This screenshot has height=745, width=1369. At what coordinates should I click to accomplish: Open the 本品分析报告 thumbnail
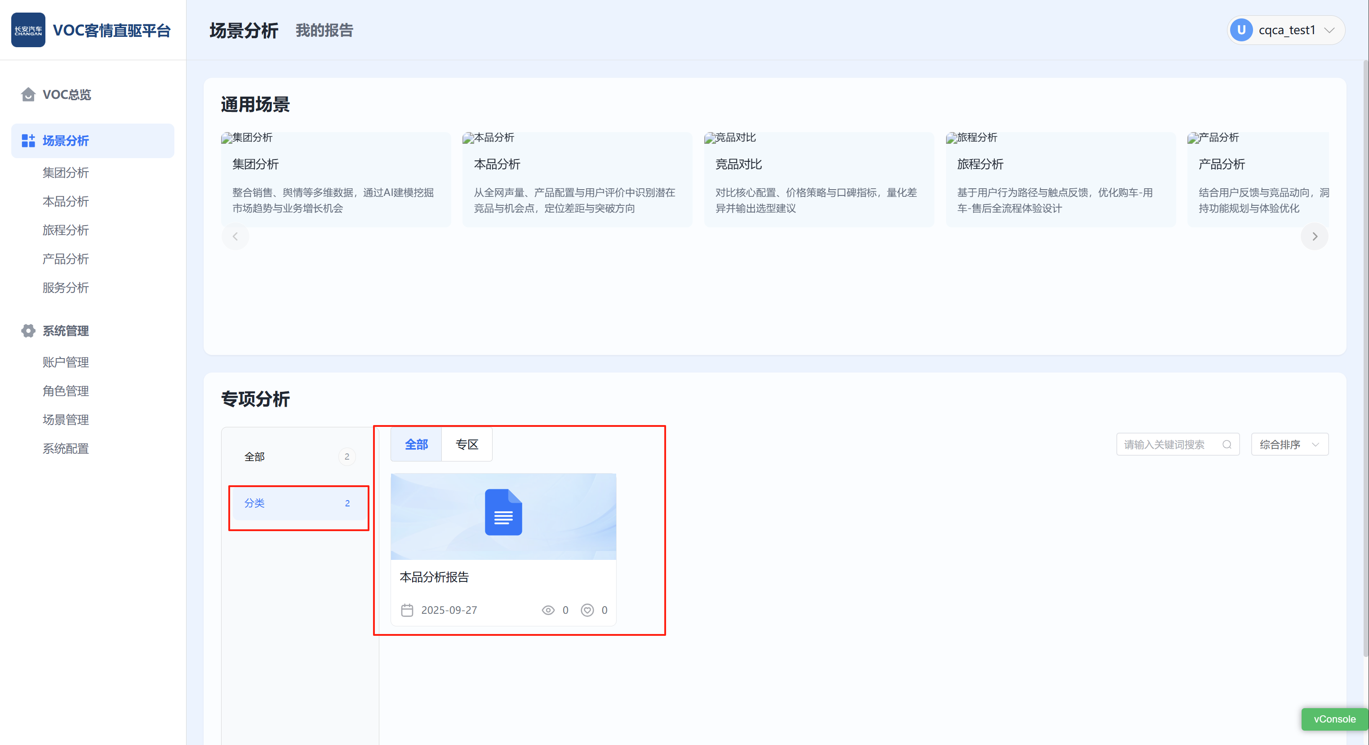(x=503, y=516)
